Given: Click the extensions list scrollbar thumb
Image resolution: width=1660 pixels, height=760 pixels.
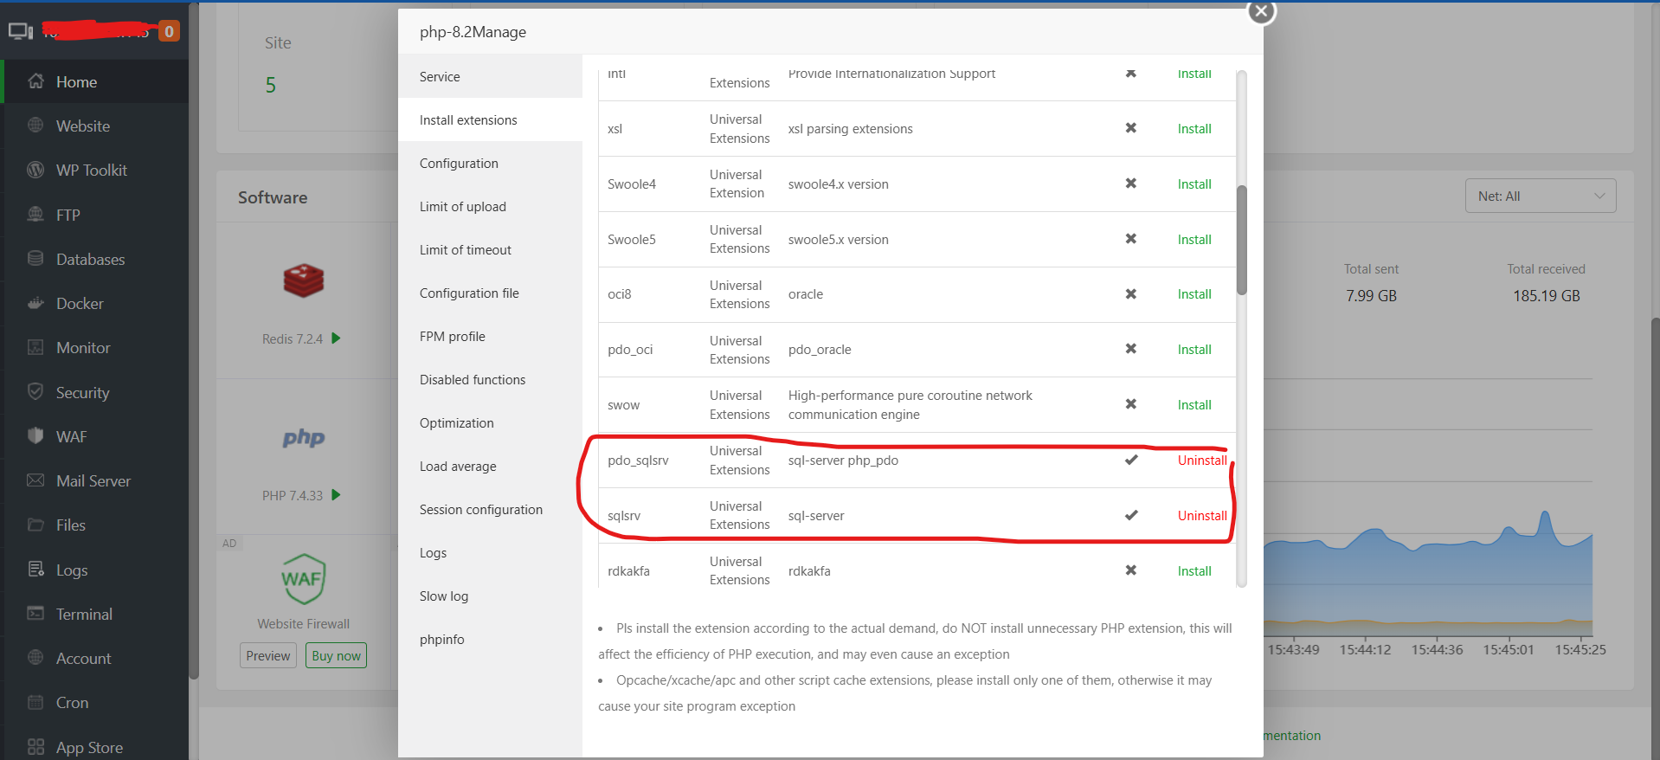Looking at the screenshot, I should click(1241, 240).
